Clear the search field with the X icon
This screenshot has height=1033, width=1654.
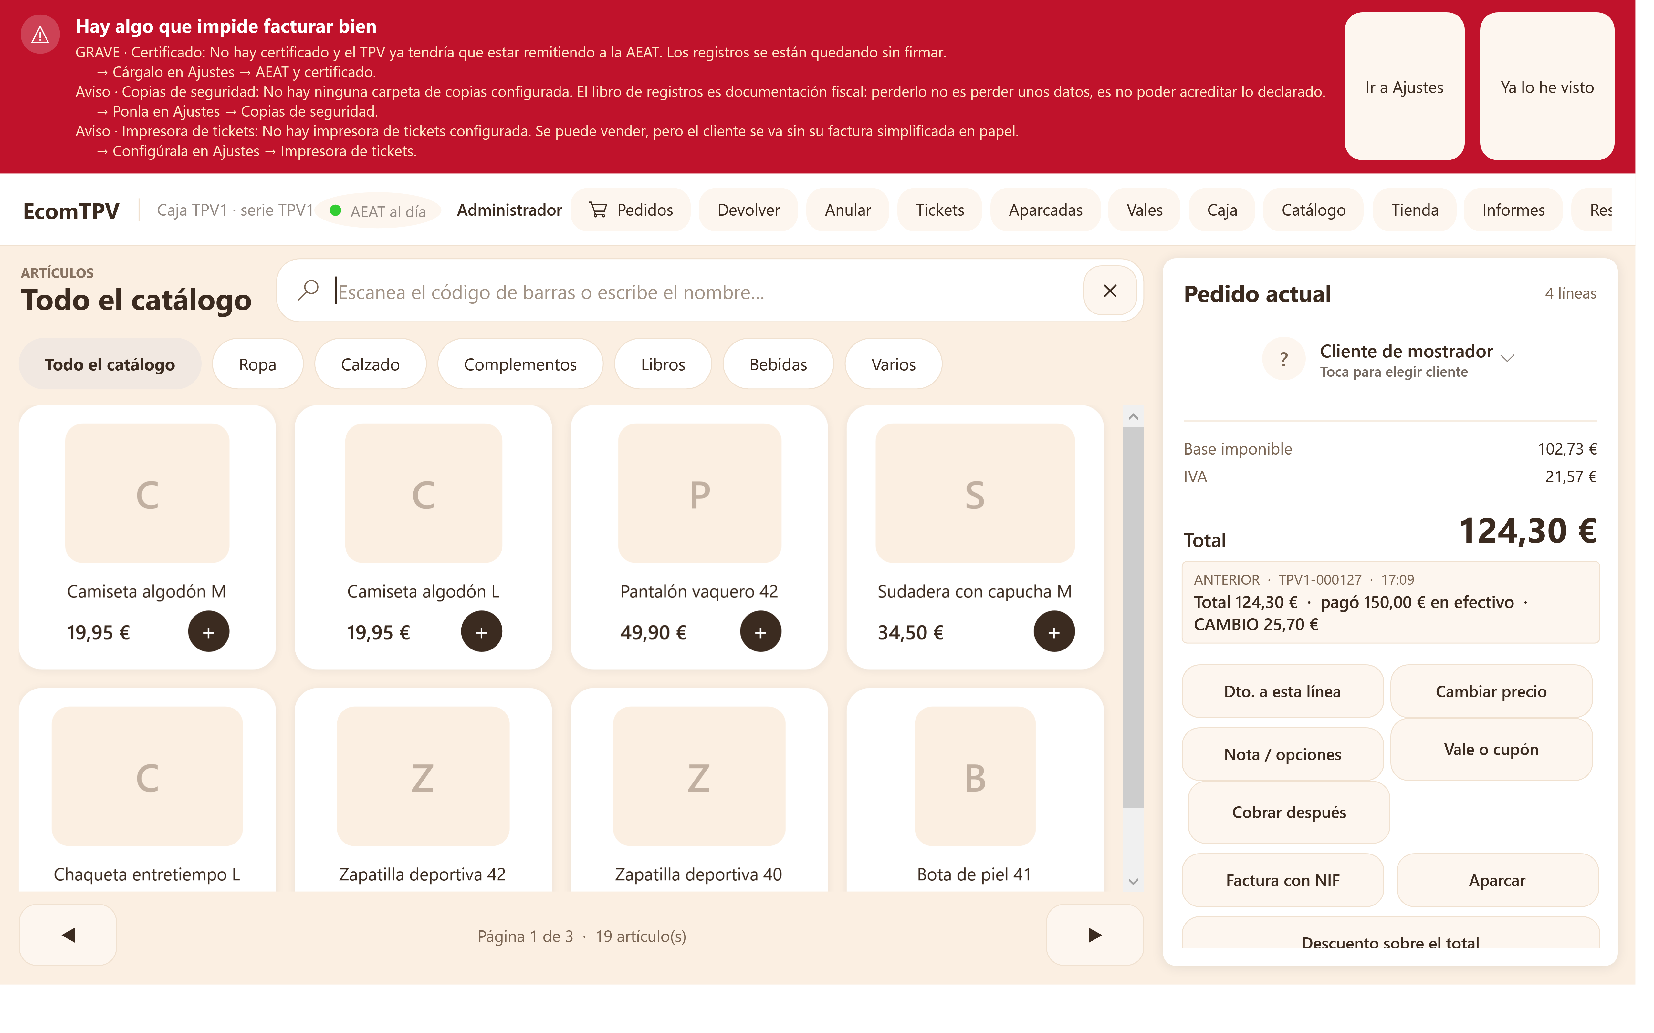click(x=1110, y=291)
